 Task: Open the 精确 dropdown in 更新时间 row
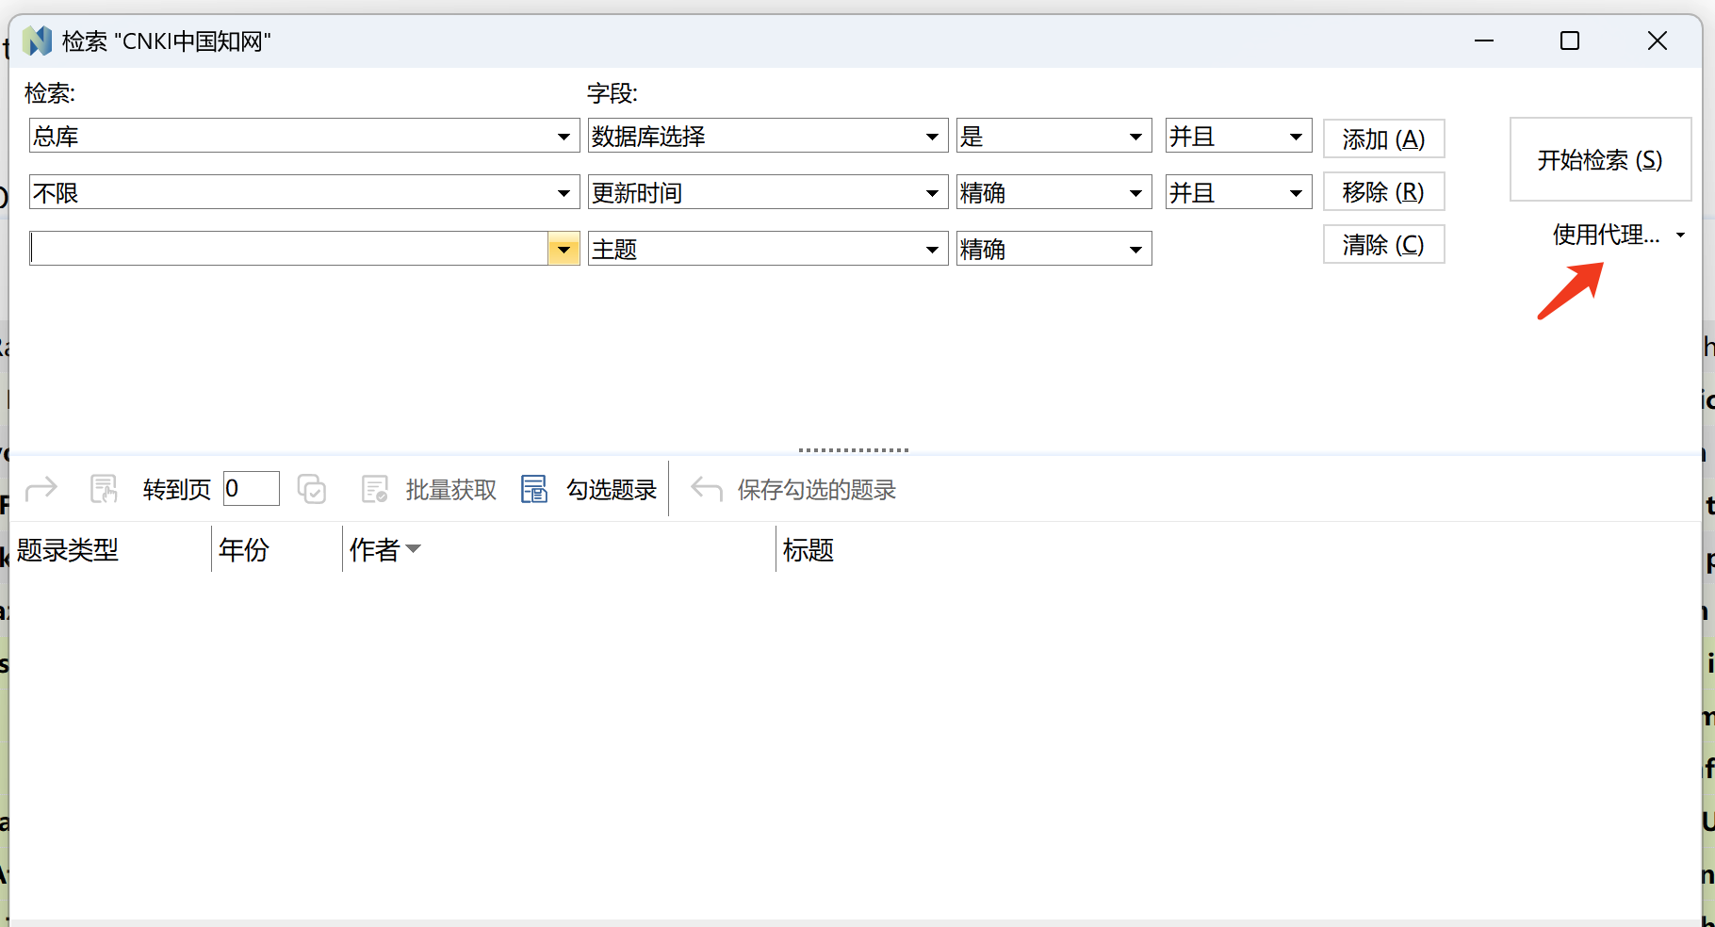pos(1135,193)
